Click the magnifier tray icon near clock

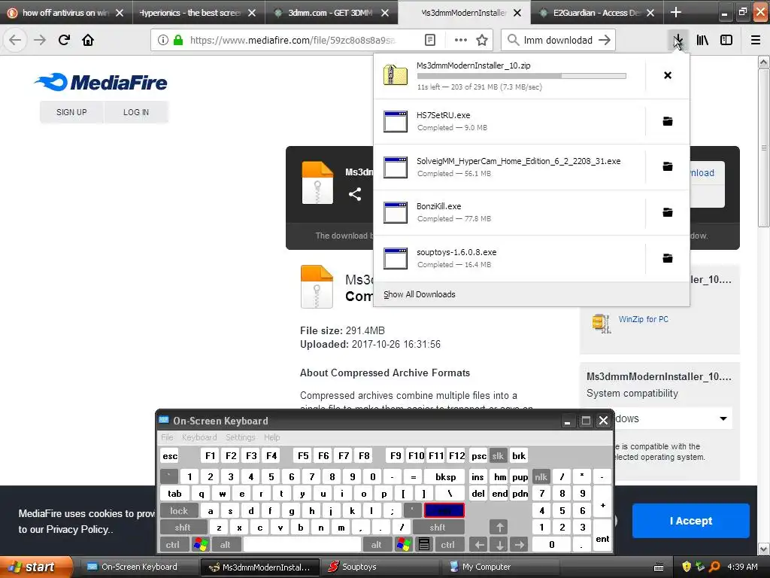tap(715, 567)
